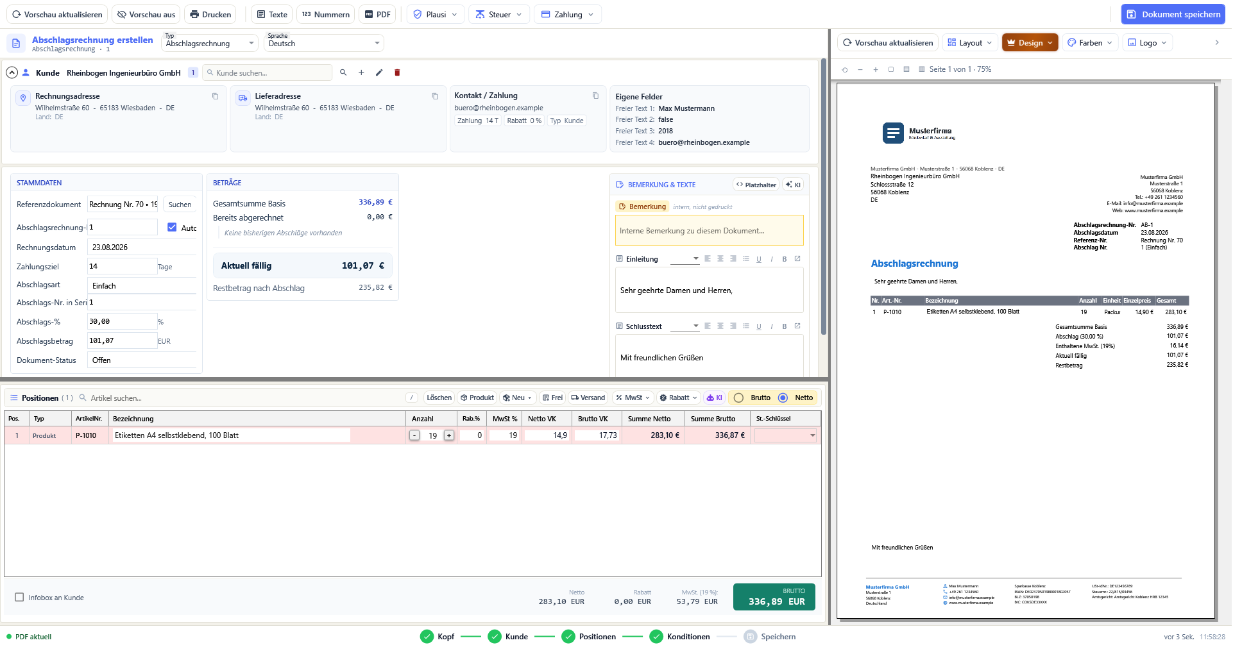Open the Sprache Deutsch dropdown
This screenshot has width=1242, height=672.
pyautogui.click(x=324, y=43)
